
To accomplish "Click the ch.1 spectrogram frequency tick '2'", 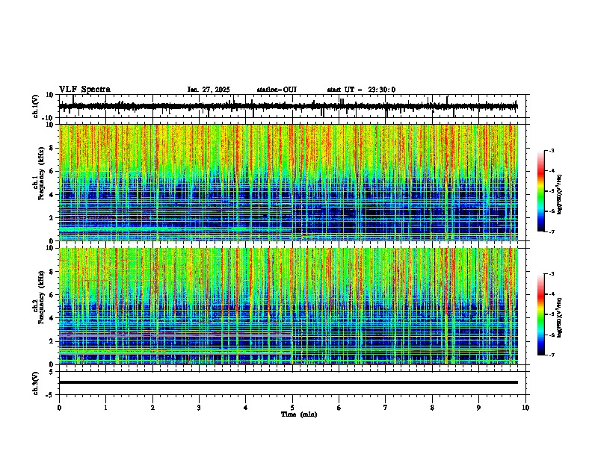I will pyautogui.click(x=52, y=218).
